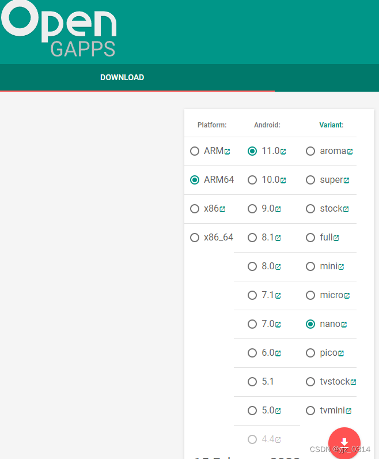Image resolution: width=379 pixels, height=459 pixels.
Task: Pick the stock variant radio button
Action: (310, 209)
